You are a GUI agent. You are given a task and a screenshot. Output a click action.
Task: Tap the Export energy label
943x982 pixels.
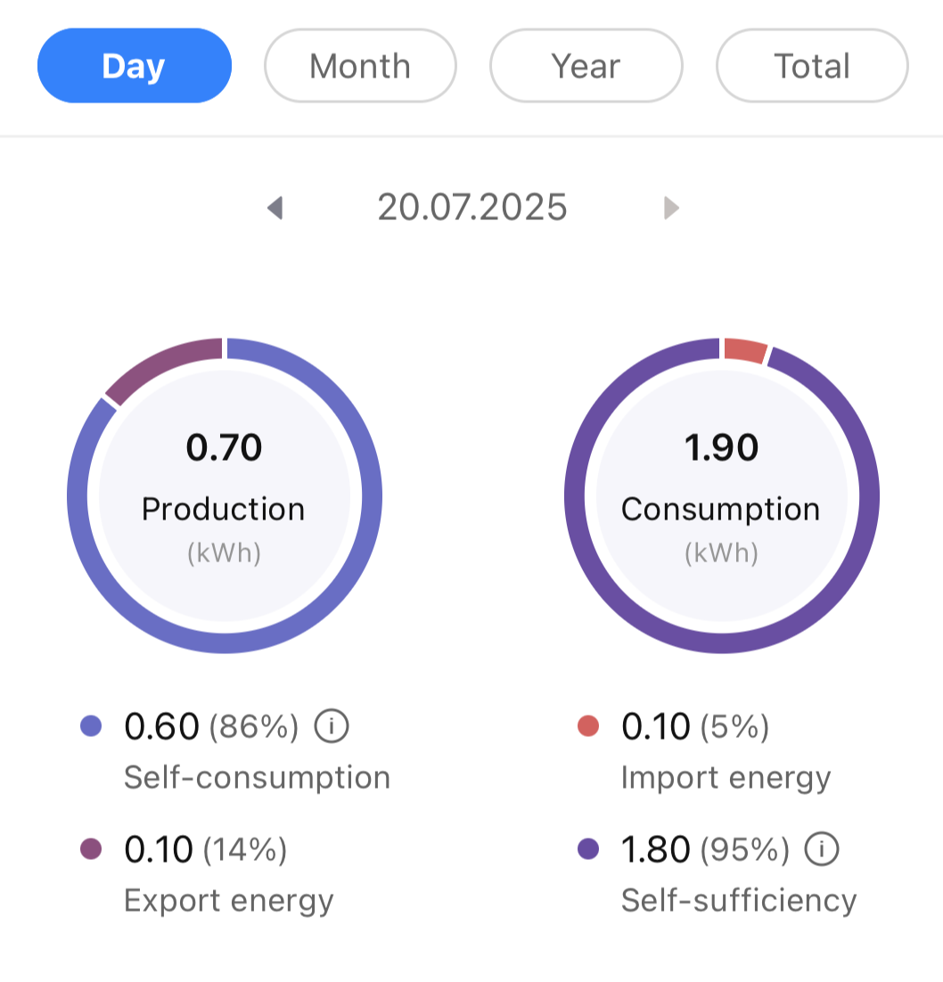(229, 901)
